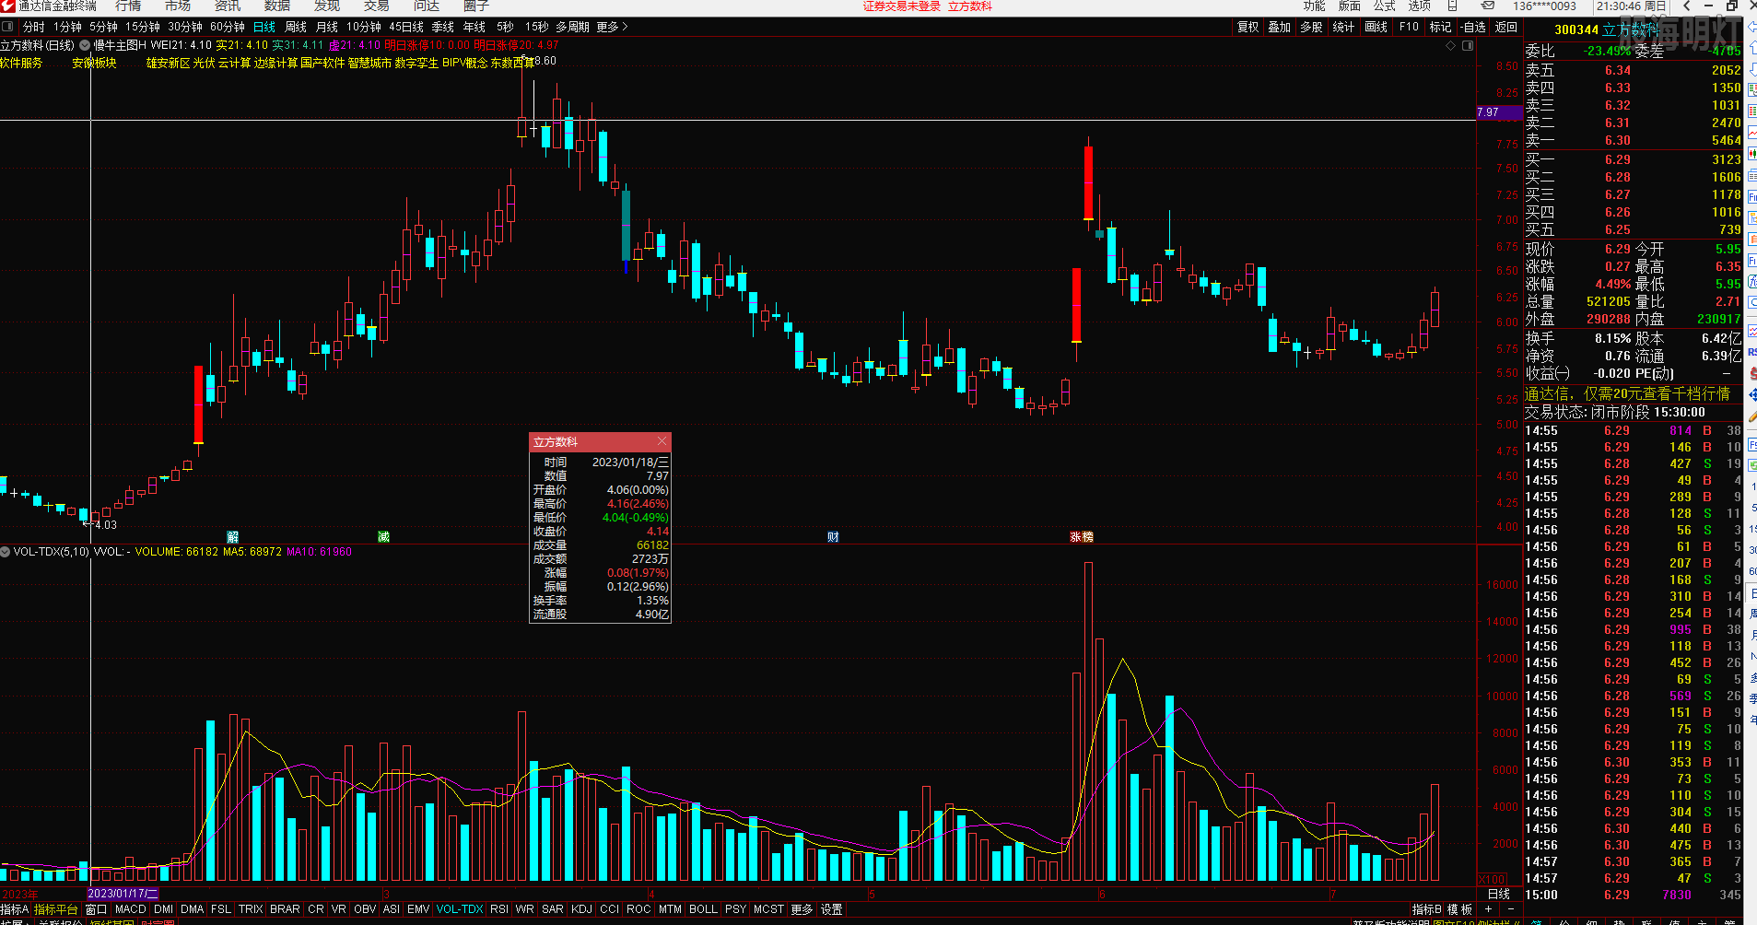Screen dimensions: 1757x925
Task: Click the plus zoom button at bottom right
Action: [1488, 909]
